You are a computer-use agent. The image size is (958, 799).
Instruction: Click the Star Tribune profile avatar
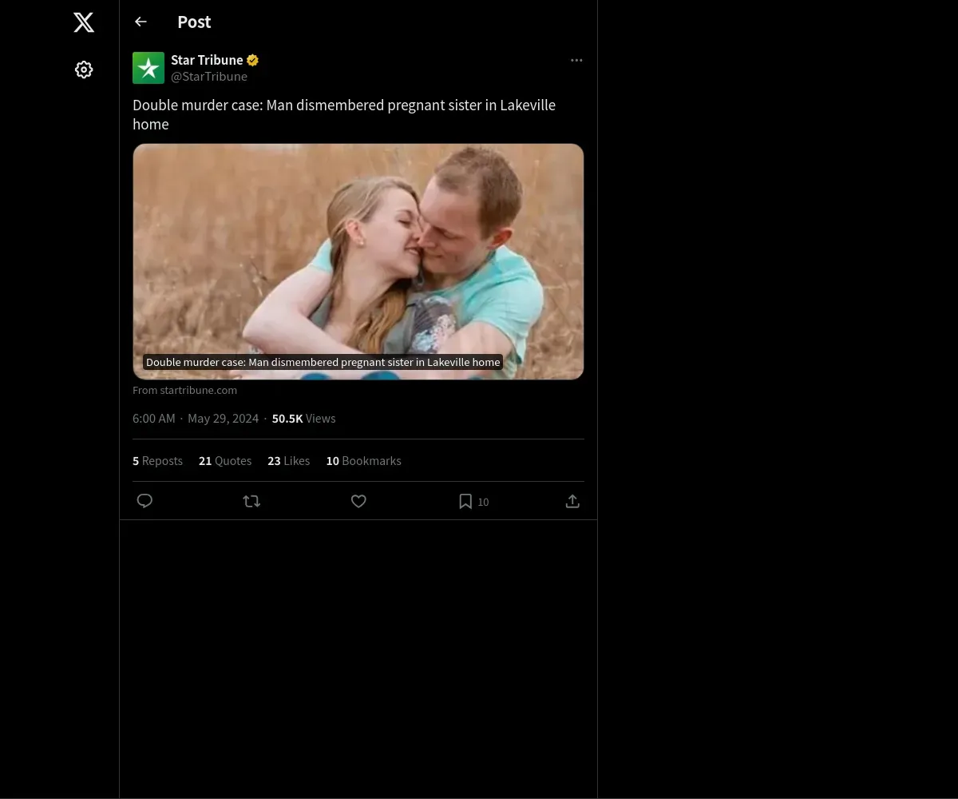click(x=148, y=68)
